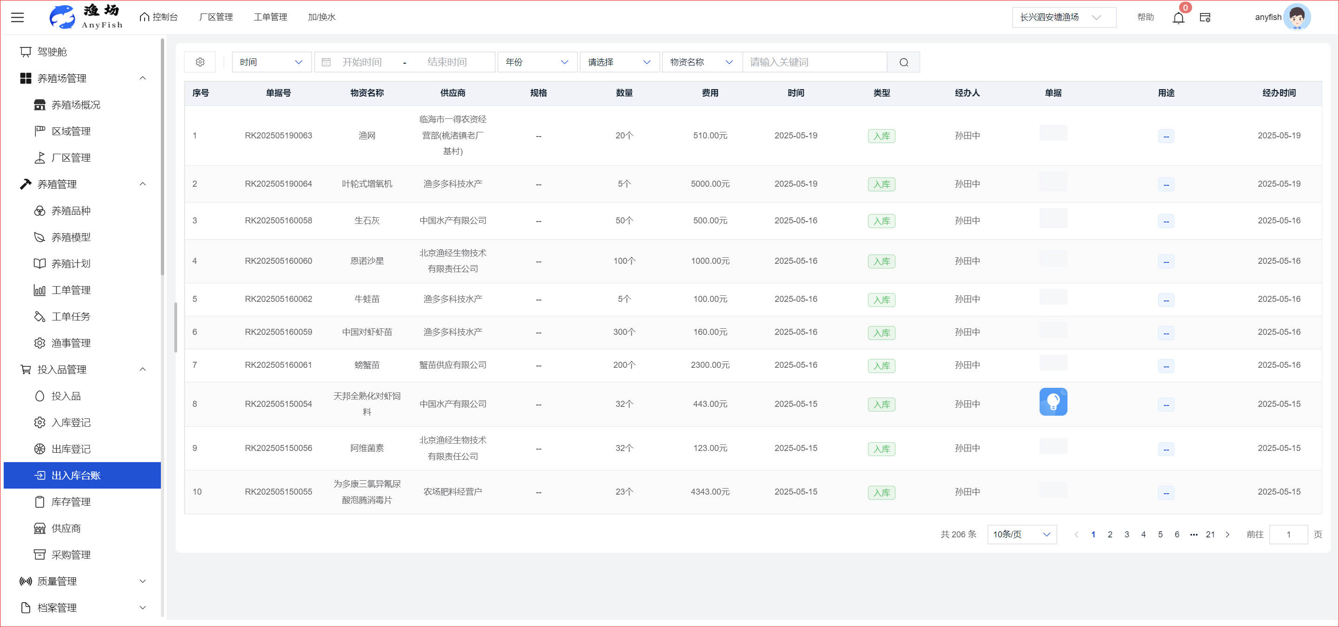
Task: Go to page 2
Action: click(1110, 534)
